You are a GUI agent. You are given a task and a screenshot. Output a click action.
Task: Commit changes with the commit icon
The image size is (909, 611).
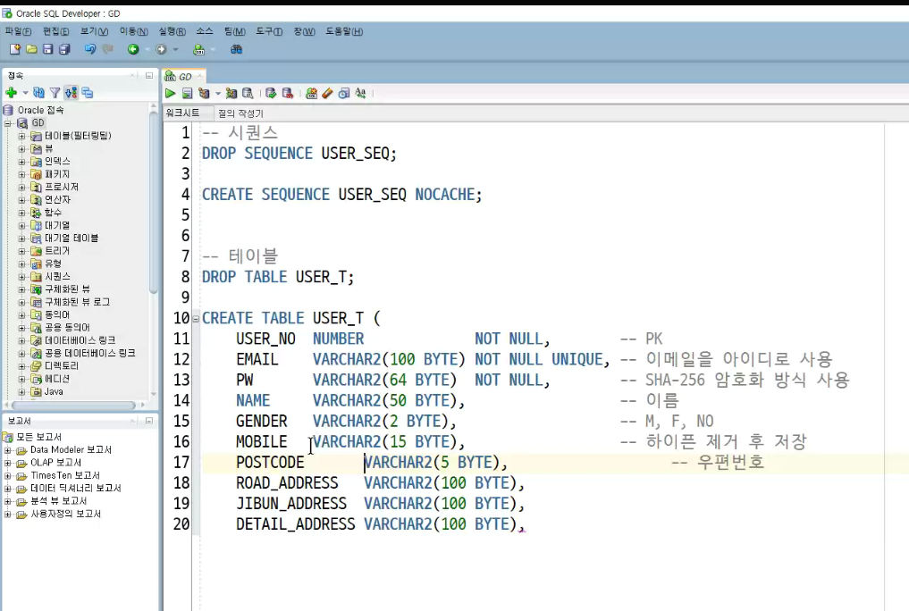click(271, 93)
